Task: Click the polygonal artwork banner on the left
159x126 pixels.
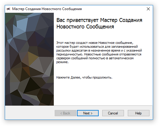Action: (x=29, y=59)
